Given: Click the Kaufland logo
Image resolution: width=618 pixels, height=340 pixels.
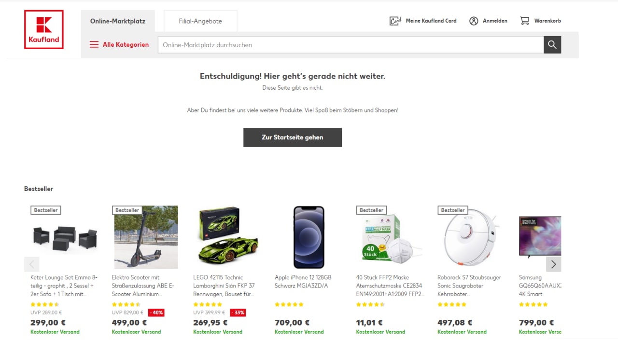Looking at the screenshot, I should [44, 29].
